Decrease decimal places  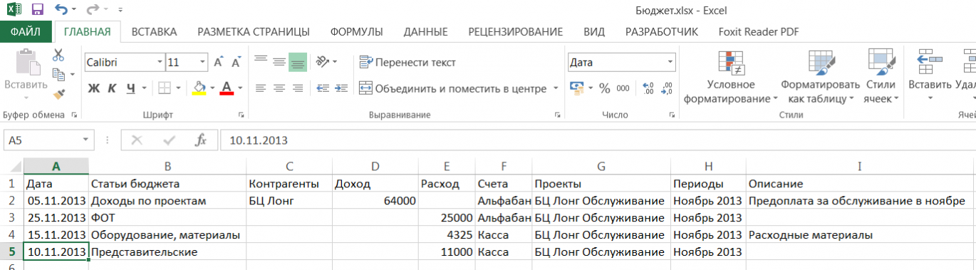668,88
